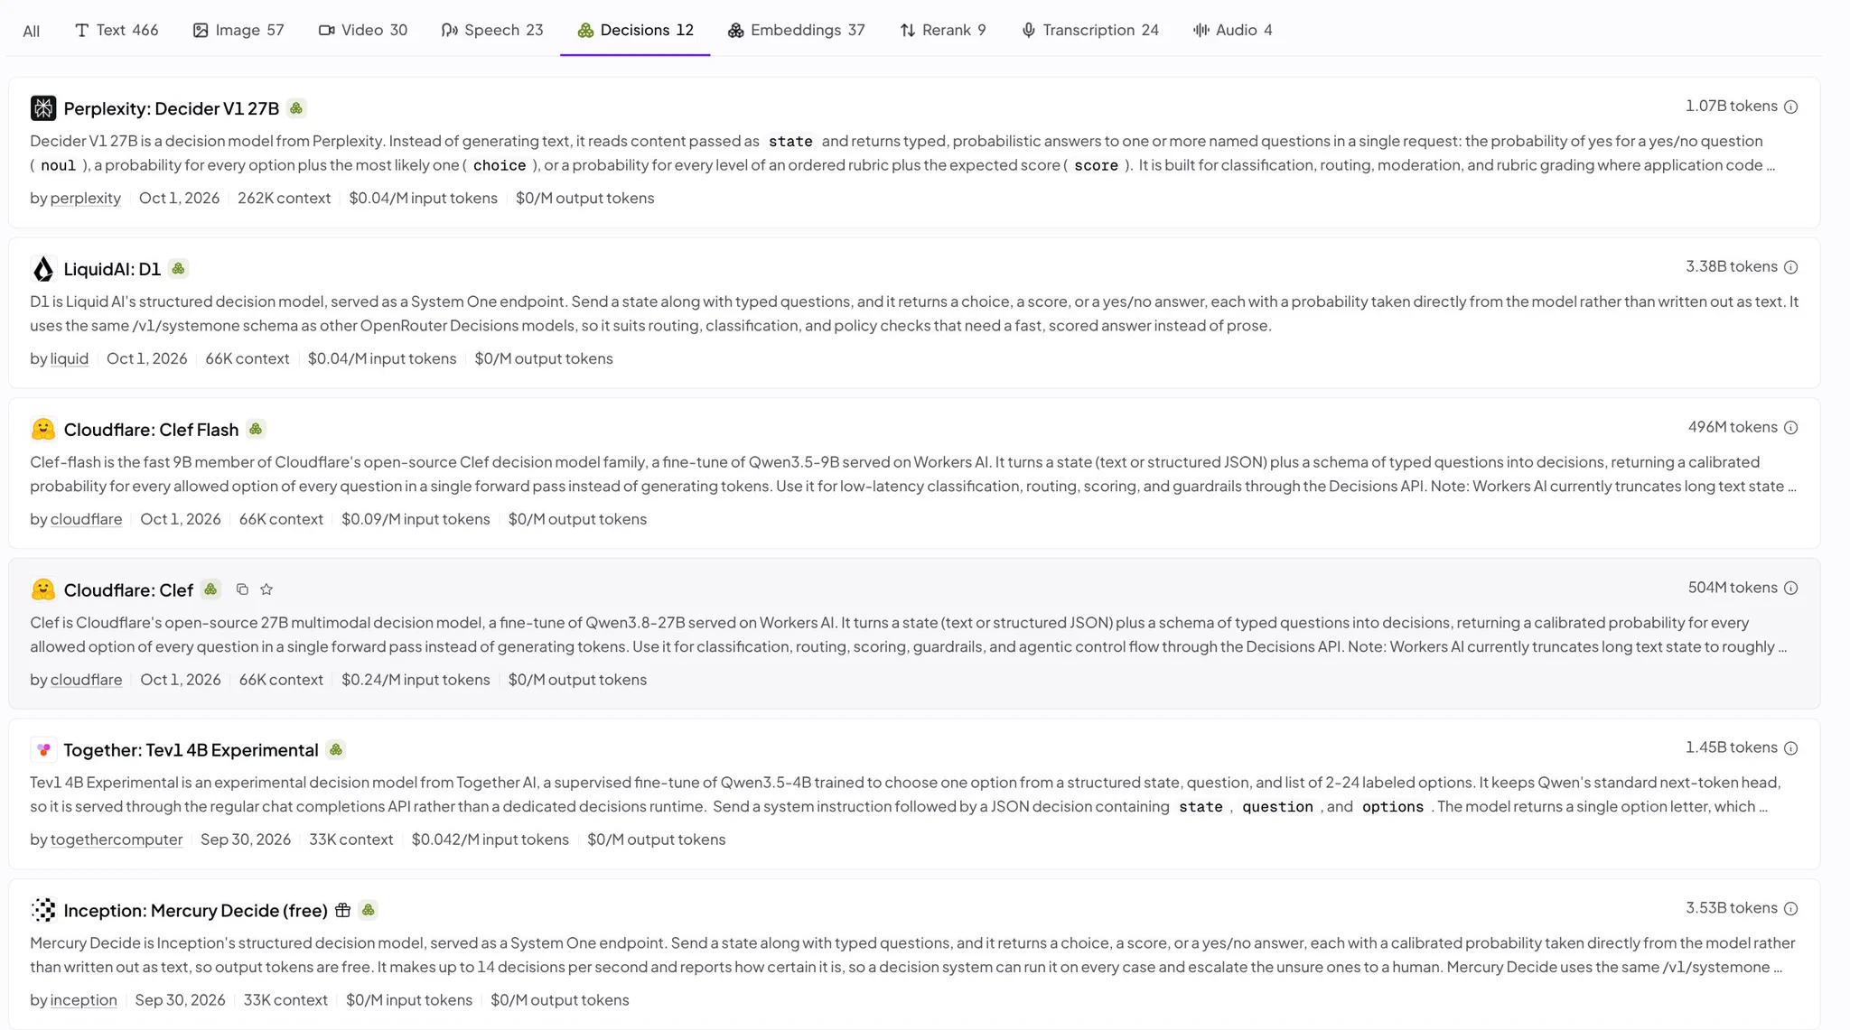Switch to the Transcription 24 tab
1850x1030 pixels.
tap(1090, 31)
